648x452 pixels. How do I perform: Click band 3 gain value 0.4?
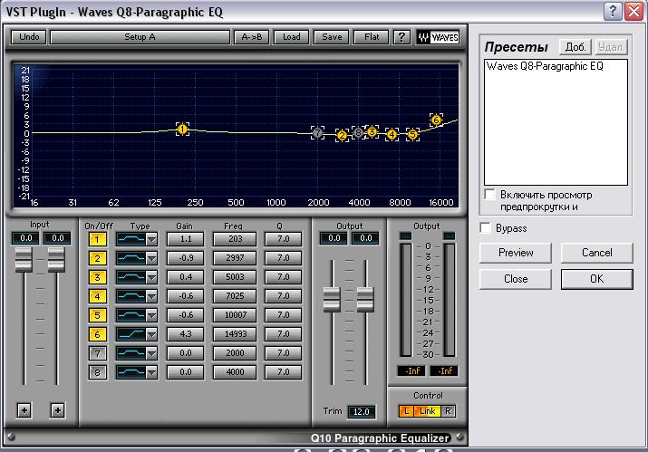pyautogui.click(x=185, y=277)
